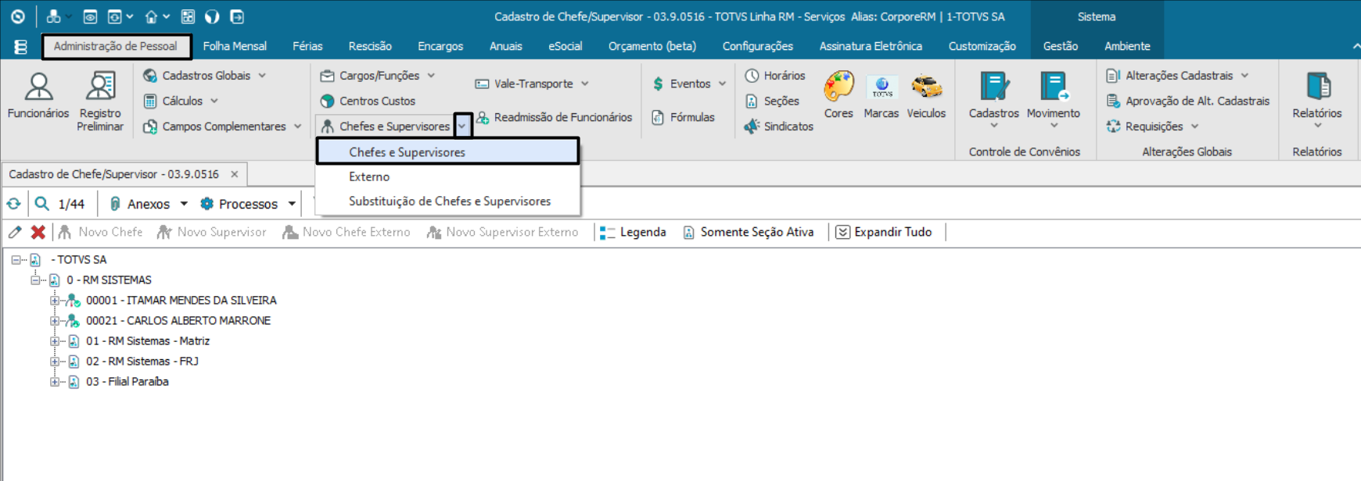This screenshot has width=1361, height=481.
Task: Expand 00001 - ITAMAR MENDES DA SILVEIRA
Action: (54, 301)
